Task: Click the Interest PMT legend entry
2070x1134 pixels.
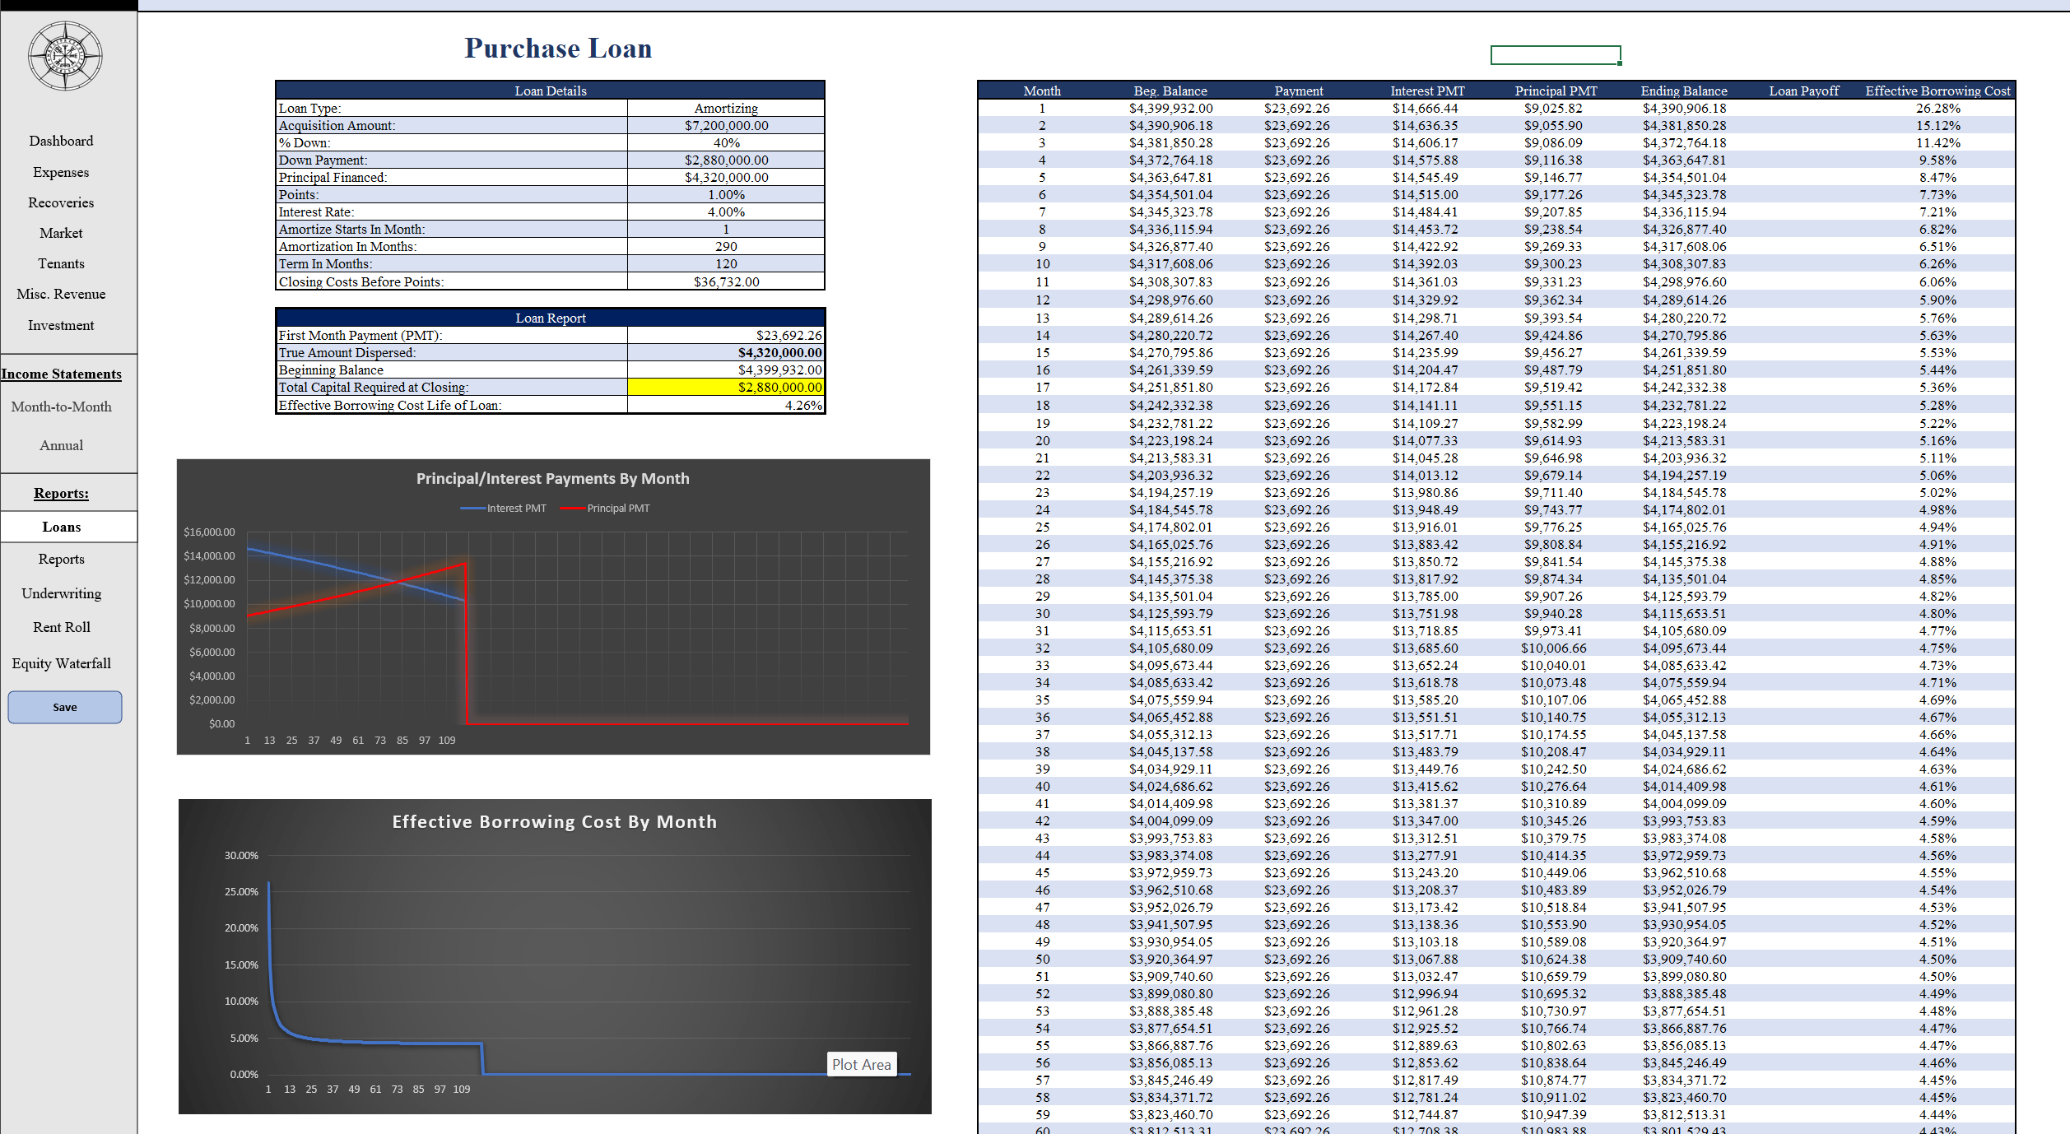Action: 515,509
